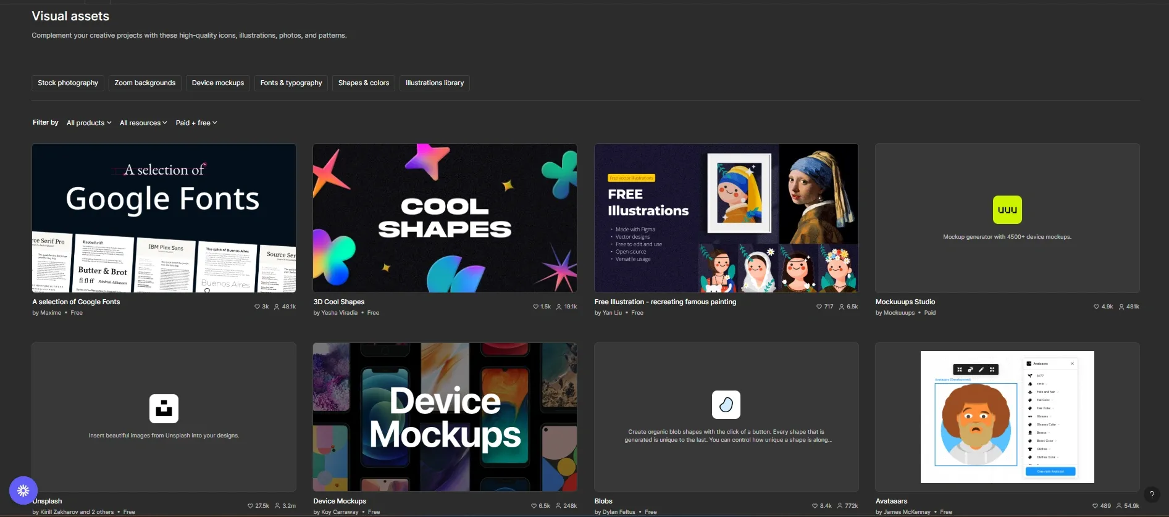
Task: Expand the Paid + free dropdown
Action: click(196, 123)
